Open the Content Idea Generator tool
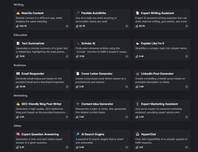This screenshot has height=152, width=198. tap(97, 104)
